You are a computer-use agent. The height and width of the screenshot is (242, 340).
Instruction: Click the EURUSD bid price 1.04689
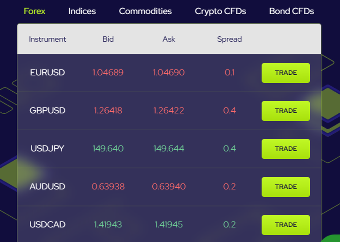point(108,73)
